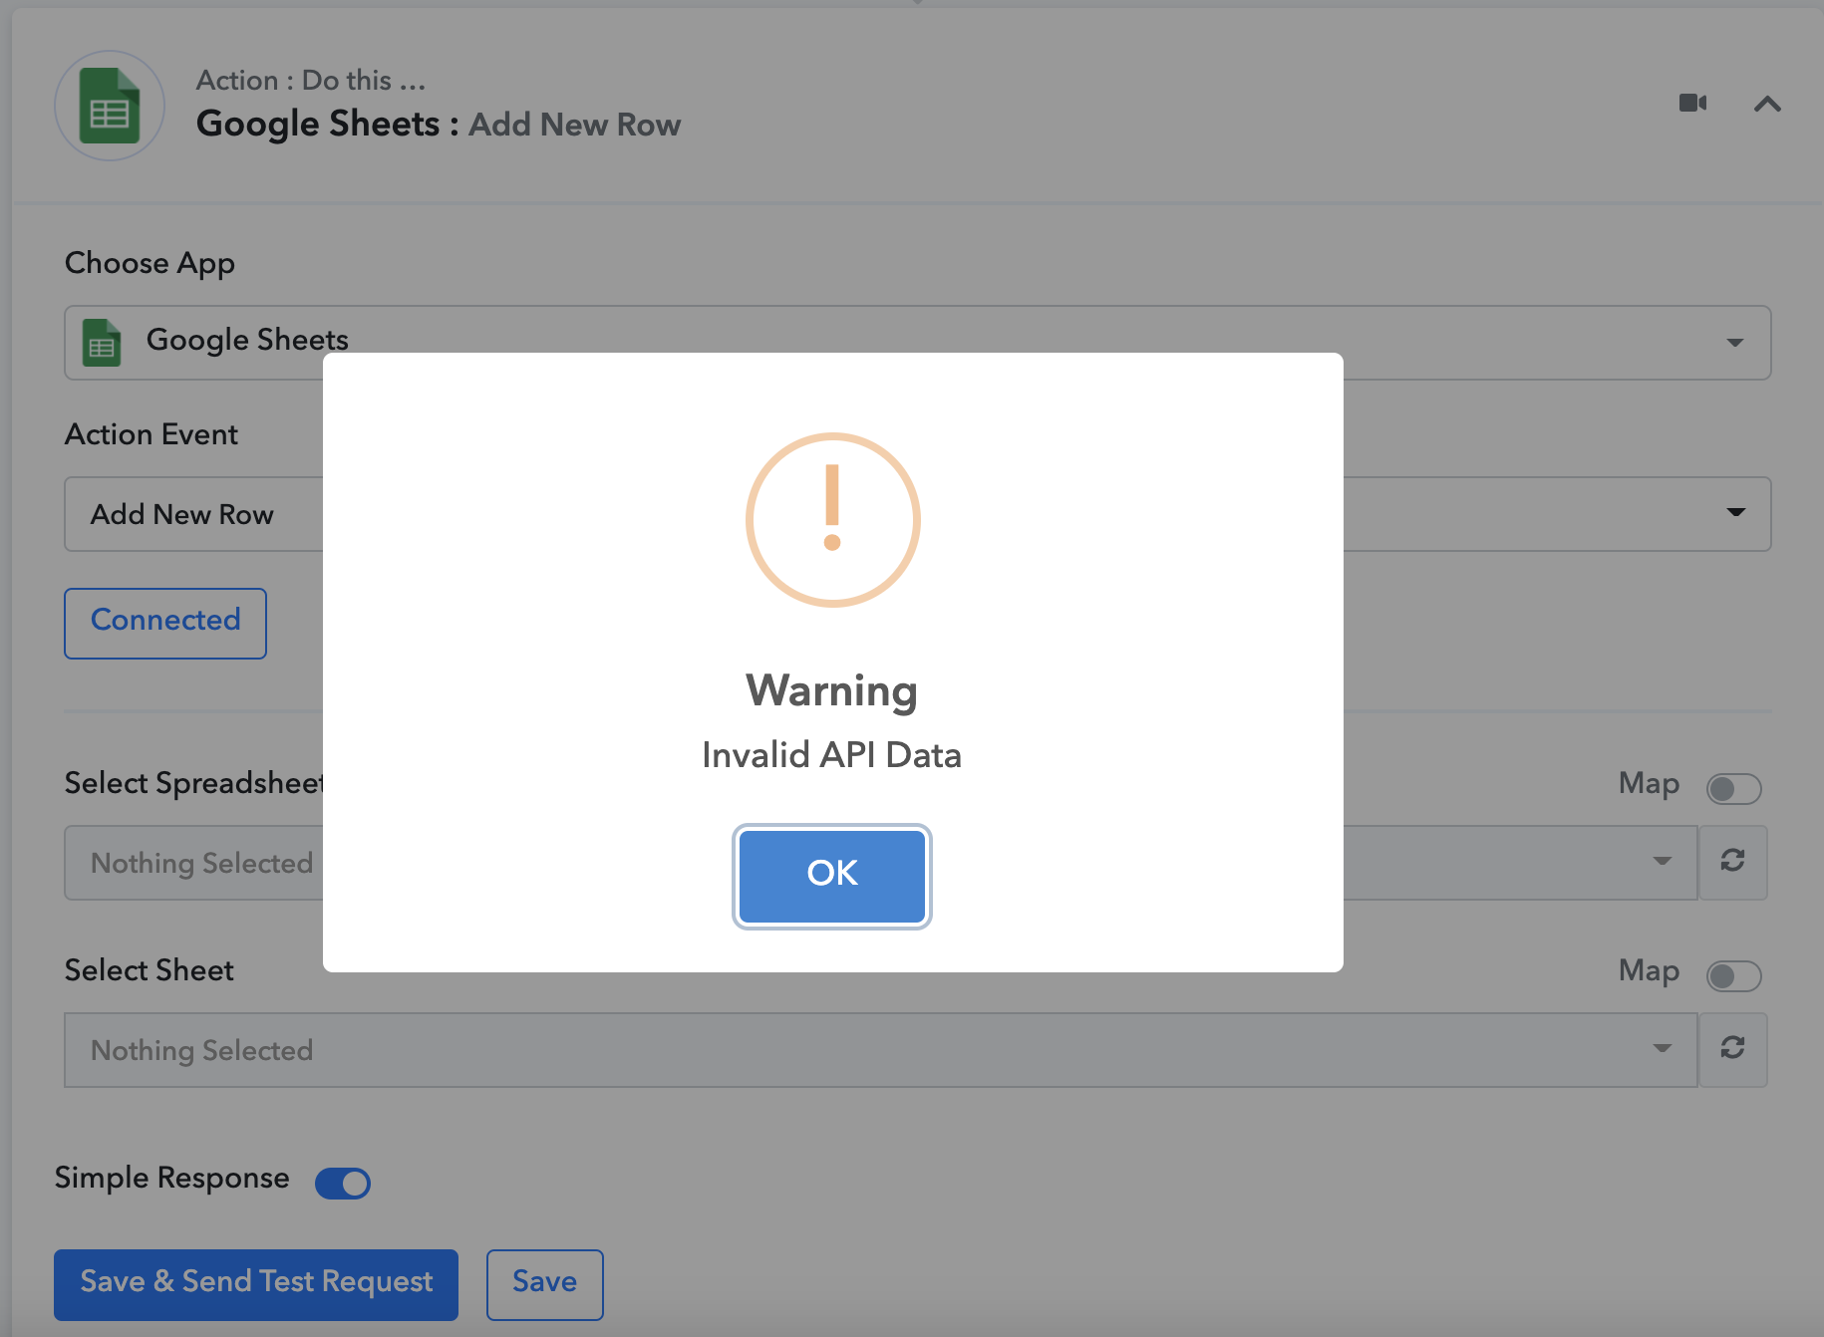Image resolution: width=1824 pixels, height=1337 pixels.
Task: Click the 'Warning' dialog heading
Action: (832, 691)
